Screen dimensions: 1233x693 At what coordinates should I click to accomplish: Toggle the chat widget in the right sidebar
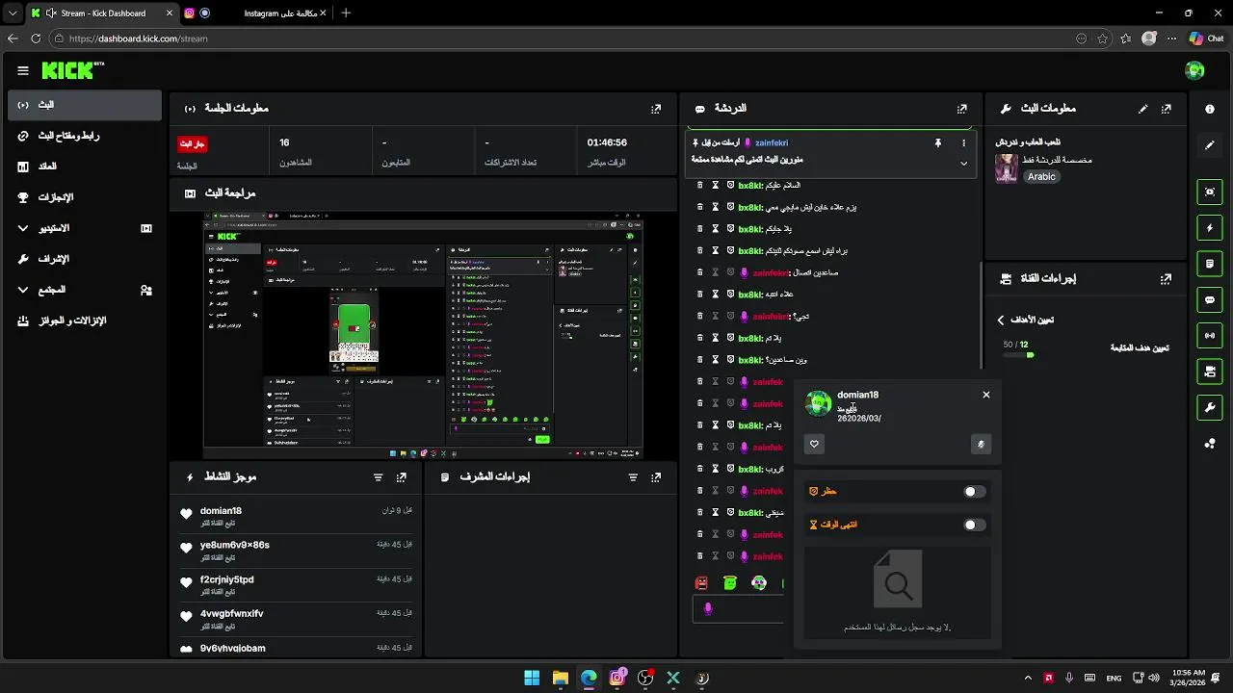[x=1210, y=299]
